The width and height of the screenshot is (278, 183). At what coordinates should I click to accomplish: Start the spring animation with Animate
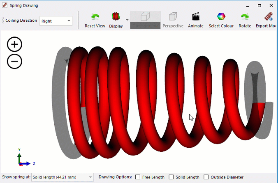click(x=196, y=17)
